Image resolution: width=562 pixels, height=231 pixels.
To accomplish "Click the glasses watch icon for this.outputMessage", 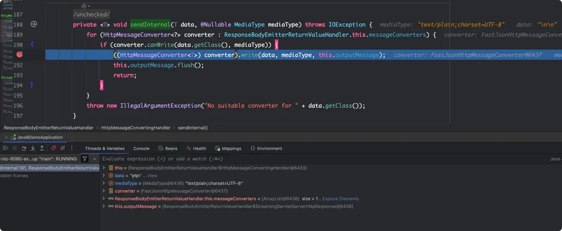I will [111, 206].
